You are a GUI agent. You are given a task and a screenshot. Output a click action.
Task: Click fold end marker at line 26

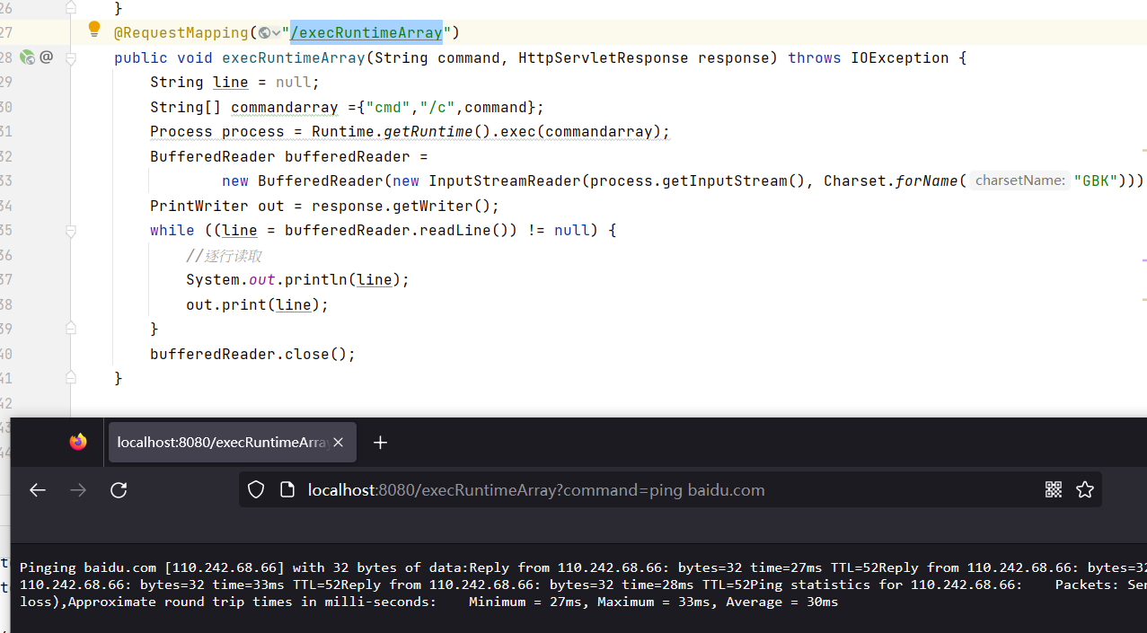71,8
